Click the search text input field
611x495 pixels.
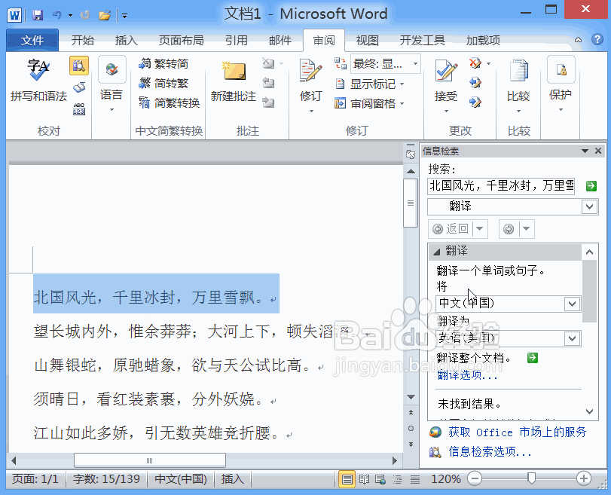click(501, 186)
